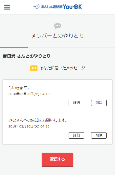Click the 吉田満 さんとのやりとり heading

click(27, 56)
